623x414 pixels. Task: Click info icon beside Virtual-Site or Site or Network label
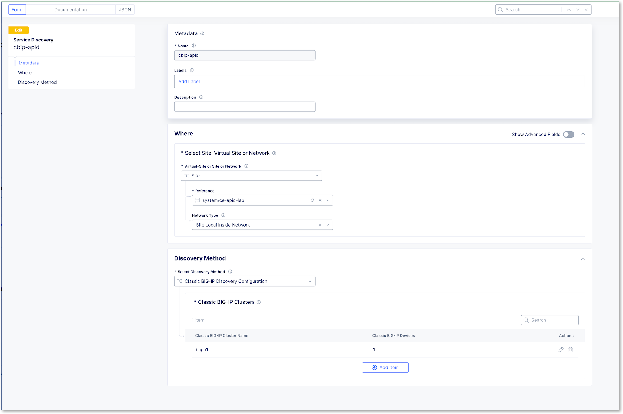pyautogui.click(x=246, y=166)
